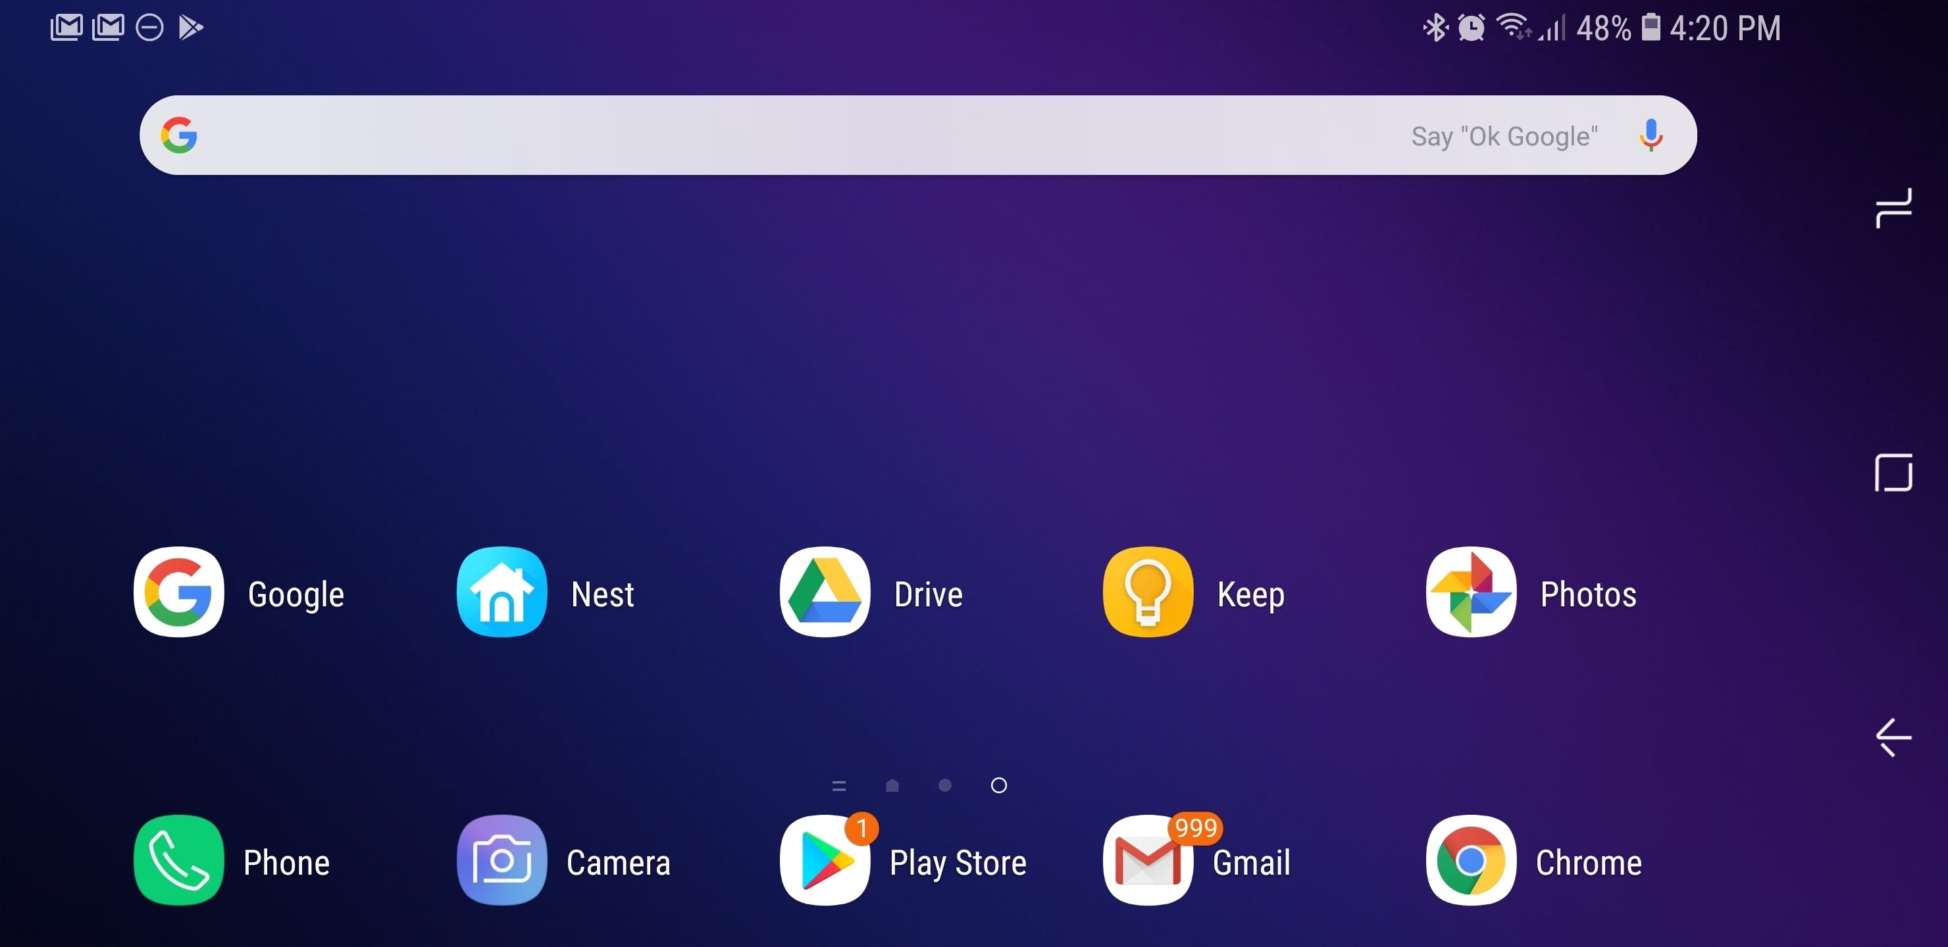
Task: Open the Play Store
Action: (825, 863)
